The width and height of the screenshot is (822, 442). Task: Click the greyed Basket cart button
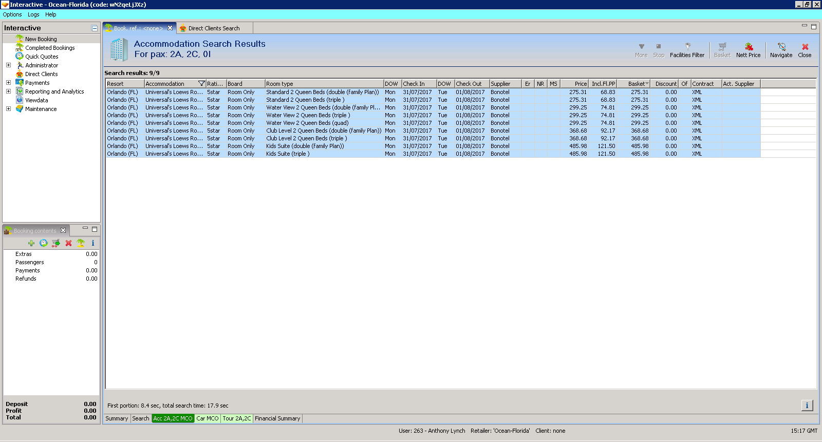[x=722, y=50]
